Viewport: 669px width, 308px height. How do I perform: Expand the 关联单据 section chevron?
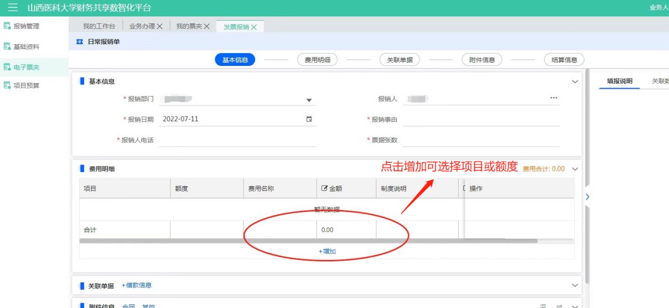point(575,285)
